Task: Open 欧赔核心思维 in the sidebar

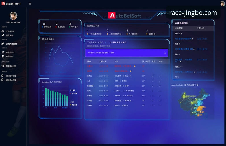Action: (11, 80)
